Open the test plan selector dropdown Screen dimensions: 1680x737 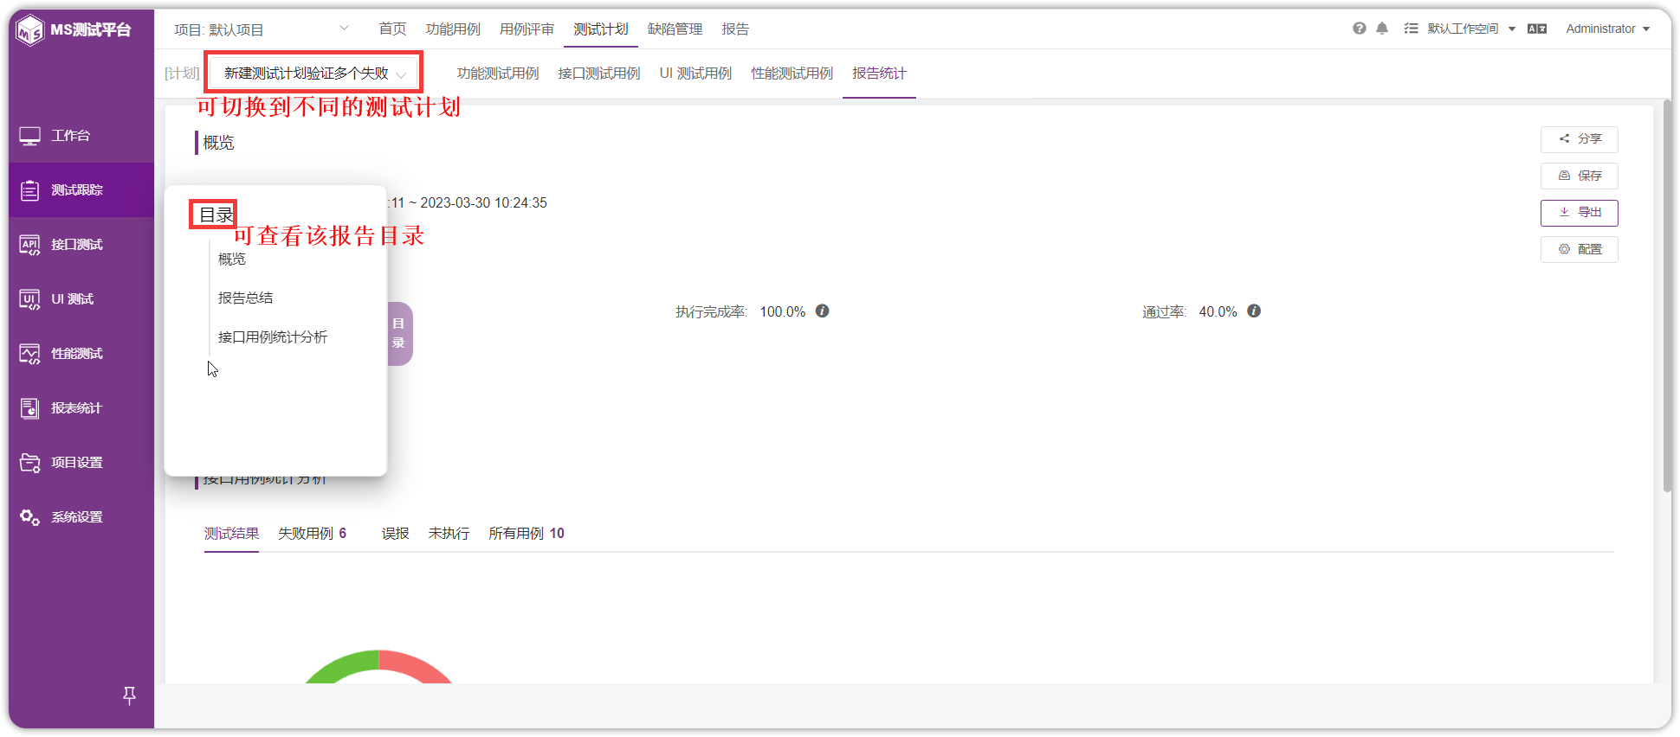coord(314,74)
